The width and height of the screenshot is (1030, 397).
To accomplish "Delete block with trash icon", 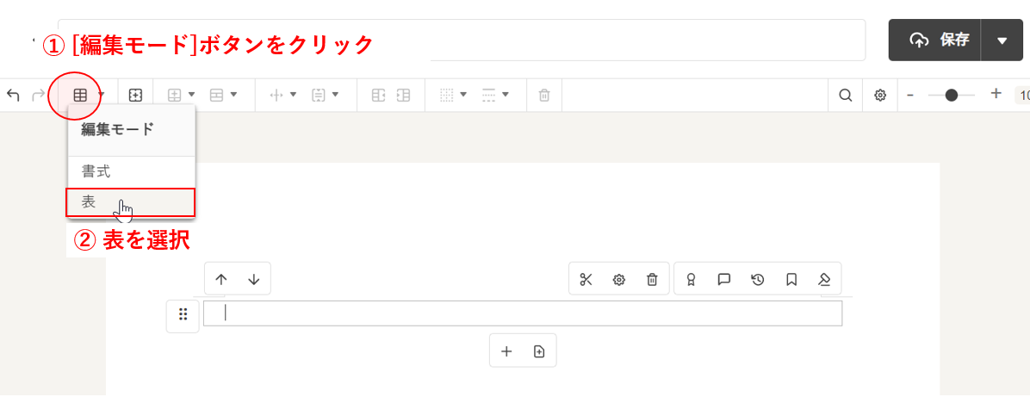I will pyautogui.click(x=652, y=279).
